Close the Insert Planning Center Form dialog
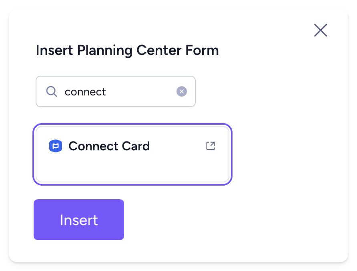 pos(321,30)
